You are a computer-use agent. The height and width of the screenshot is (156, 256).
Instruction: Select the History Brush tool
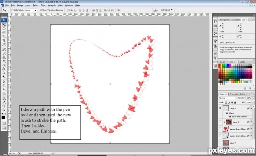[4, 61]
